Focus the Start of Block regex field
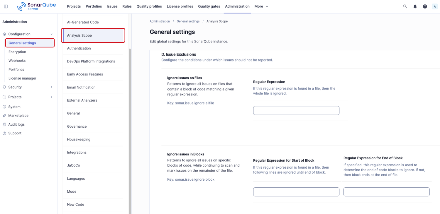Screen dimensions: 440x214 point(296,192)
